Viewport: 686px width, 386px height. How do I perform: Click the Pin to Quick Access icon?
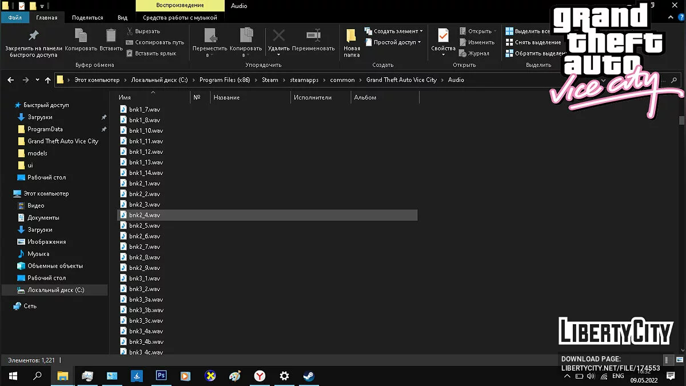[x=34, y=37]
